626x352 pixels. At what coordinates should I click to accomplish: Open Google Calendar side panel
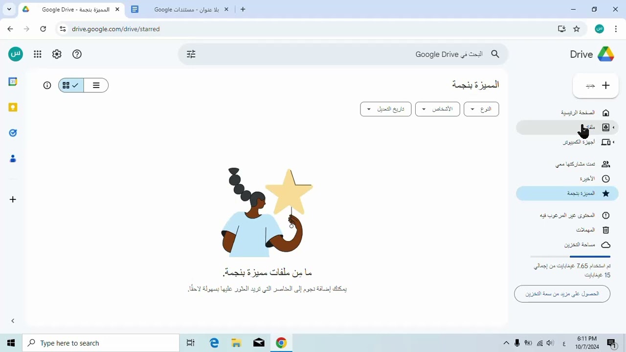(13, 82)
